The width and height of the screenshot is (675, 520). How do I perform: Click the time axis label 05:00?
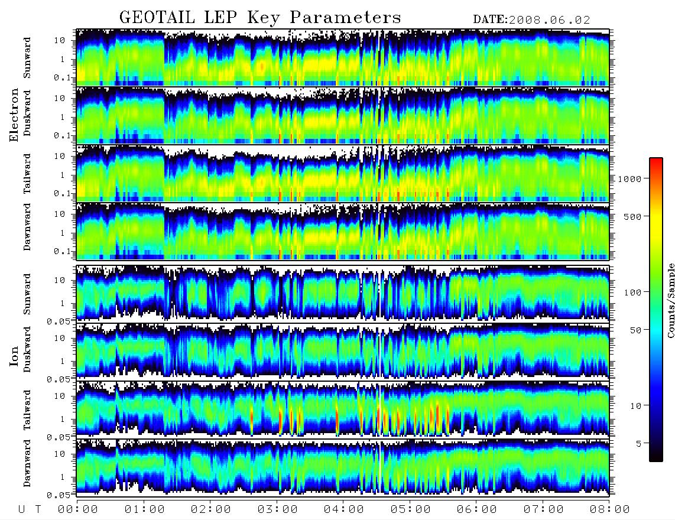tap(411, 509)
